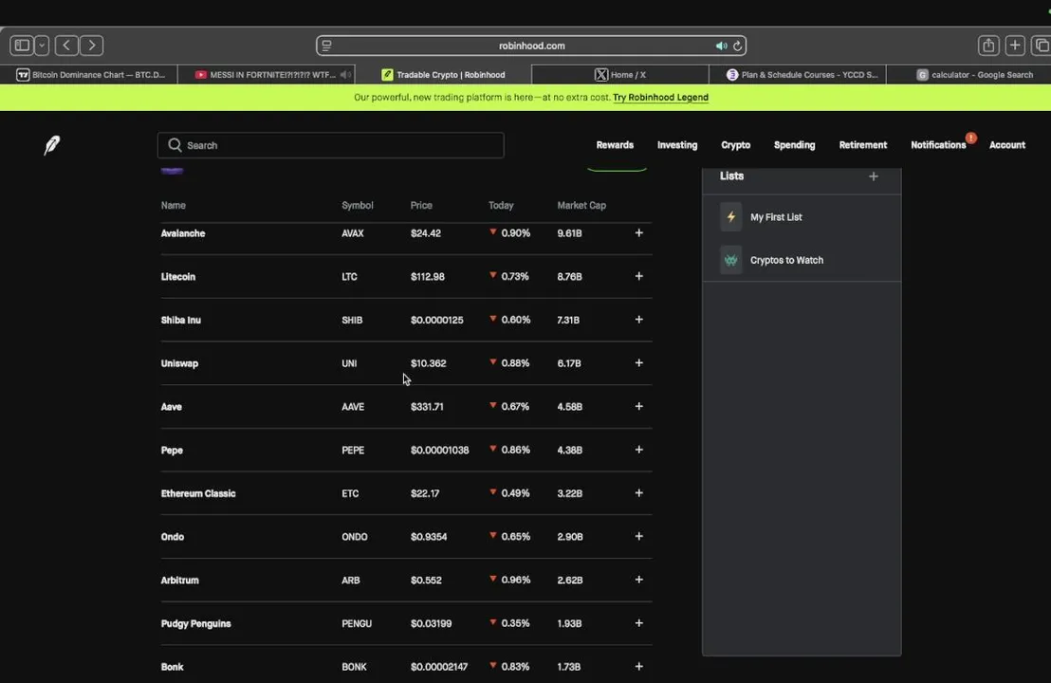Open the Litecoin crypto row

(x=406, y=276)
